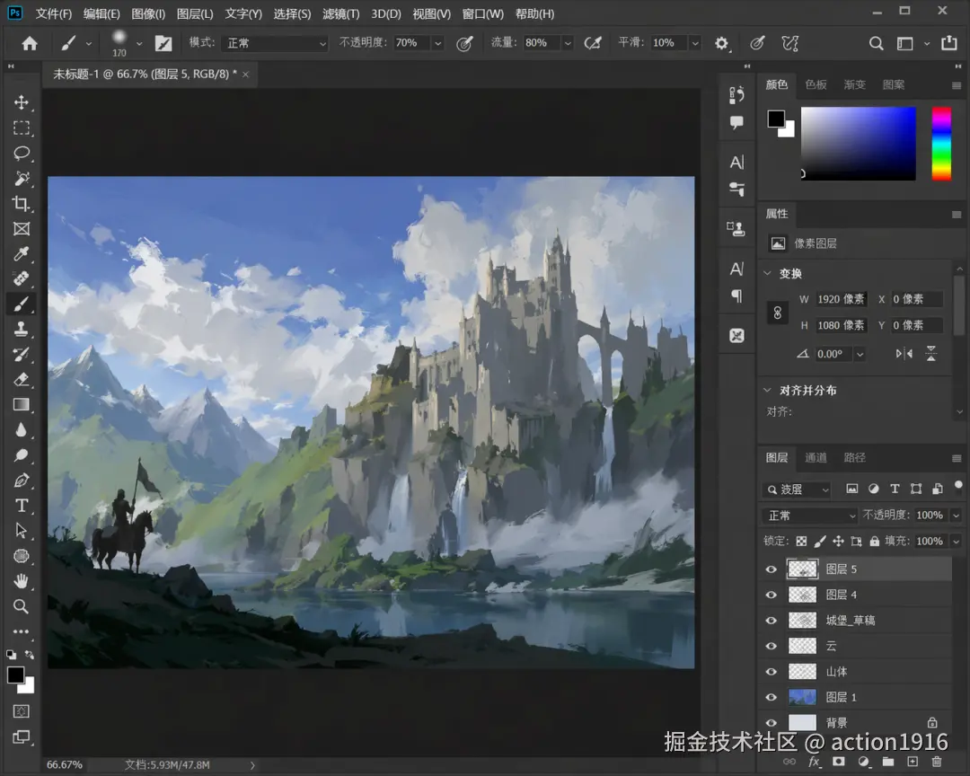Select the Horizontal Type tool
The width and height of the screenshot is (970, 776).
pos(22,506)
